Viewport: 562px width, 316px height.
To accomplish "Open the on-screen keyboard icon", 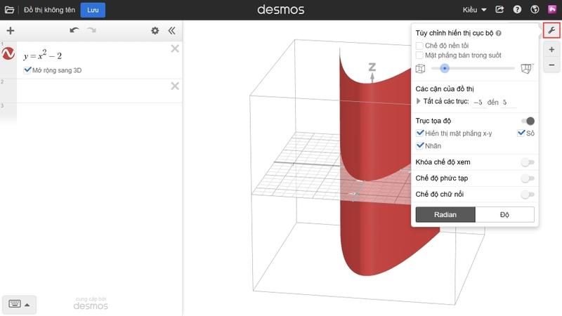I will tap(15, 304).
